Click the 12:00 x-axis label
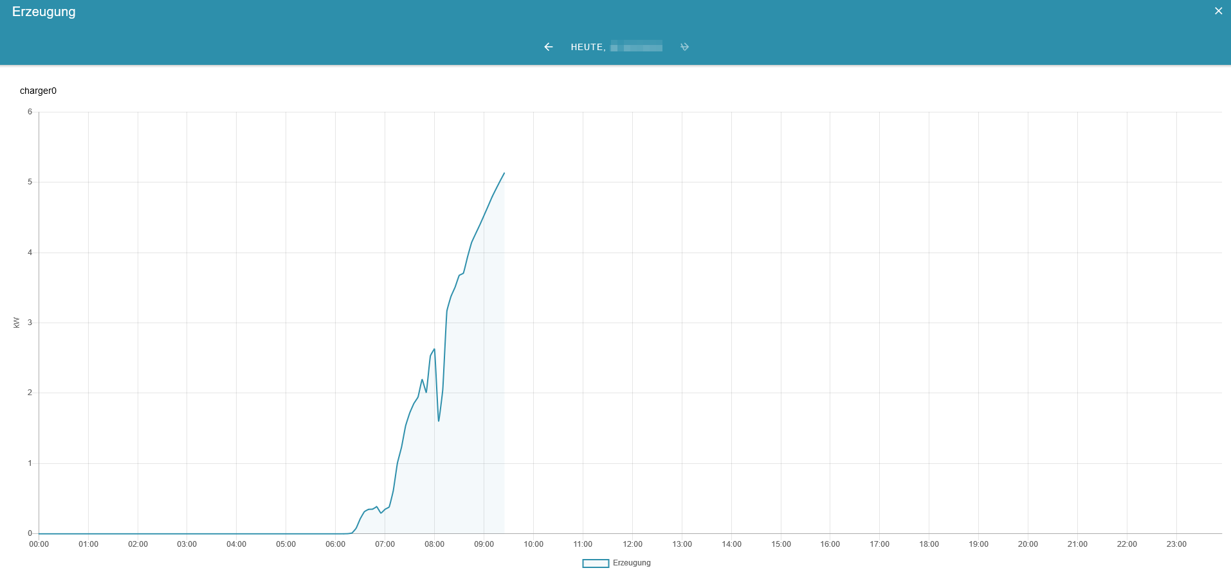The width and height of the screenshot is (1231, 577). [x=632, y=544]
